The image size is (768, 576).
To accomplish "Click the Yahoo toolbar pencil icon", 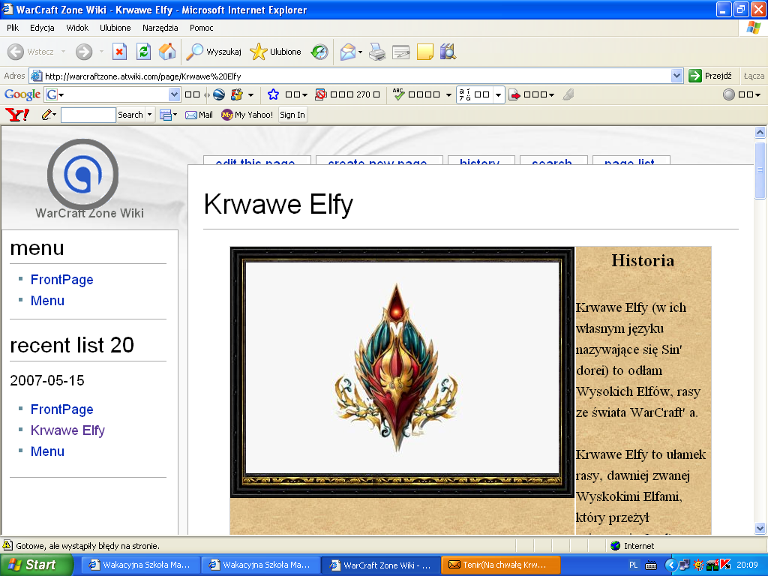I will click(46, 115).
